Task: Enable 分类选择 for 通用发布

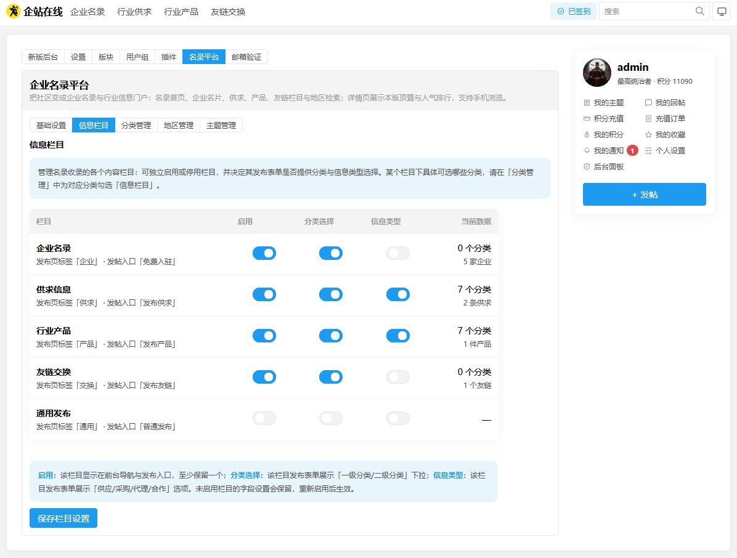Action: pos(331,418)
